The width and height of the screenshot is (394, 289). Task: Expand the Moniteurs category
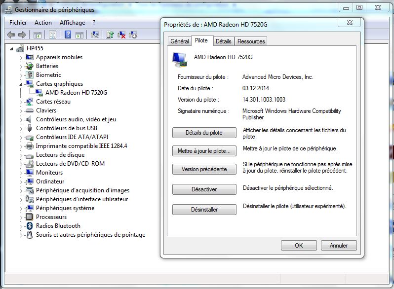tap(21, 173)
